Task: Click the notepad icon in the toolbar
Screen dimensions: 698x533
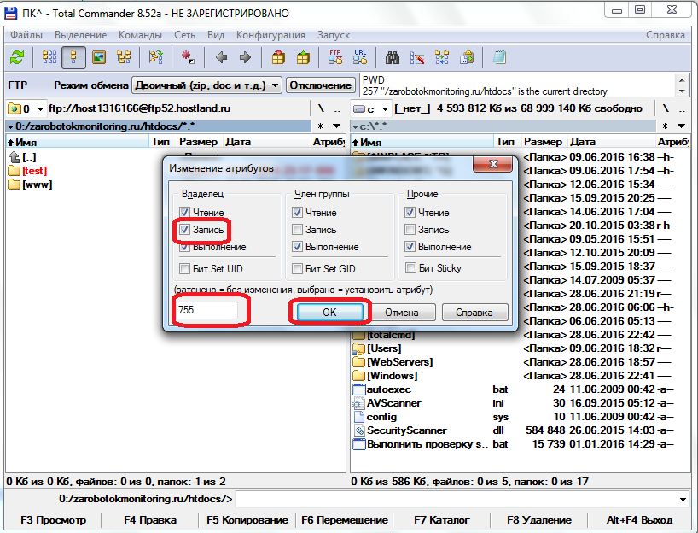Action: pos(499,58)
